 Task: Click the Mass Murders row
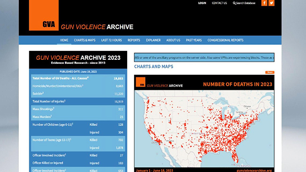coord(78,117)
